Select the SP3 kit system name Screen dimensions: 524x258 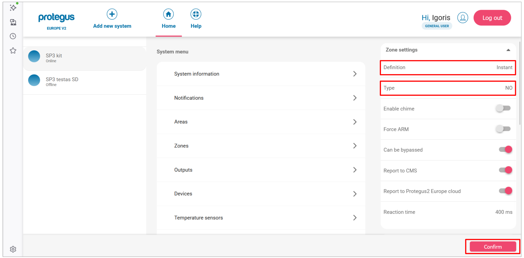(x=54, y=55)
